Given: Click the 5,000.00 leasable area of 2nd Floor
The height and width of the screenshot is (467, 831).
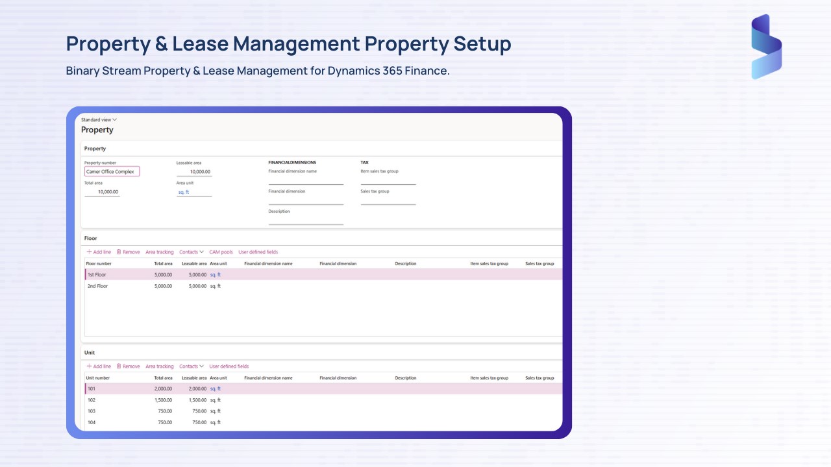Looking at the screenshot, I should 197,286.
